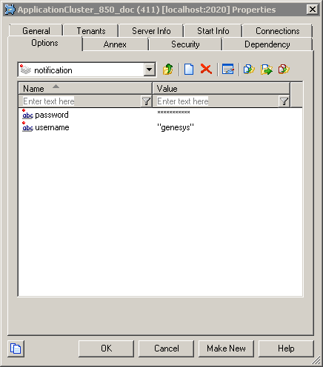Click the red documents toolbar icon
Viewport: 323px width, 367px height.
pos(284,70)
